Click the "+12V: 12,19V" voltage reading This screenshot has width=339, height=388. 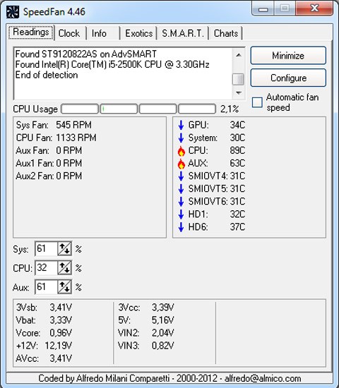[44, 346]
